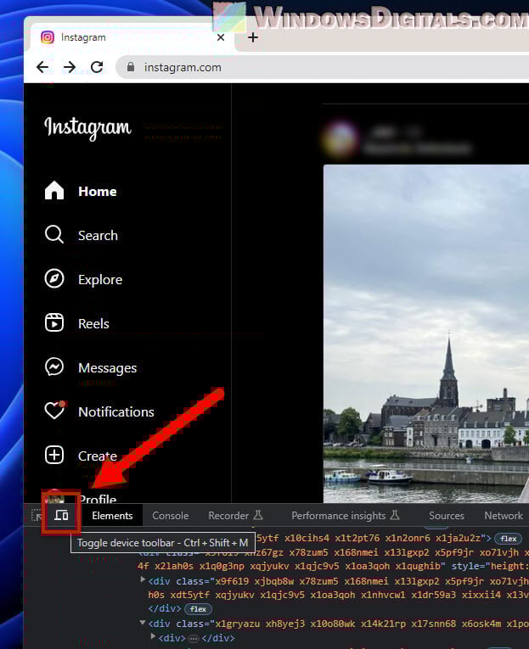Click the Home link text
Screen dimensions: 529x649
[x=98, y=192]
